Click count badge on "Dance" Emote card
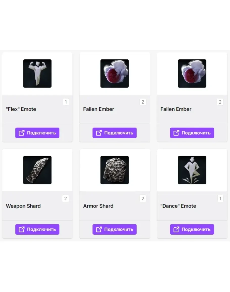The width and height of the screenshot is (230, 292). 220,199
